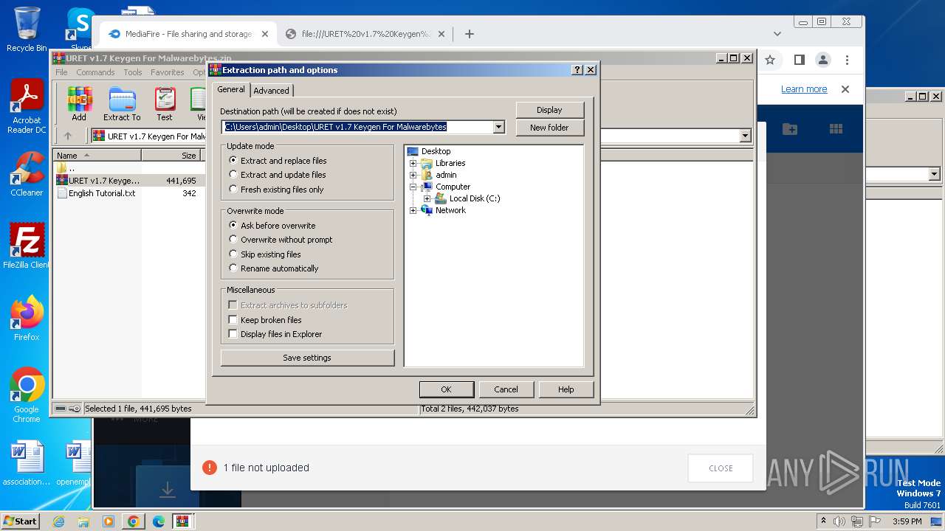Expand Local Disk (C:) tree node

(x=427, y=198)
